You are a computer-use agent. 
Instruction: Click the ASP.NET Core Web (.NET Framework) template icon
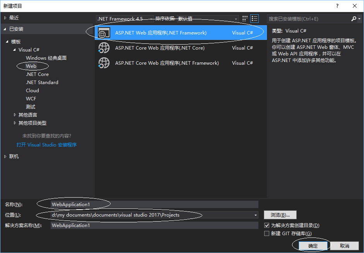pyautogui.click(x=104, y=63)
